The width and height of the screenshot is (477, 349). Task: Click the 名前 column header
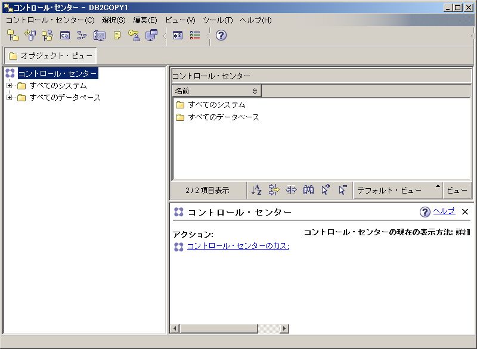click(216, 91)
